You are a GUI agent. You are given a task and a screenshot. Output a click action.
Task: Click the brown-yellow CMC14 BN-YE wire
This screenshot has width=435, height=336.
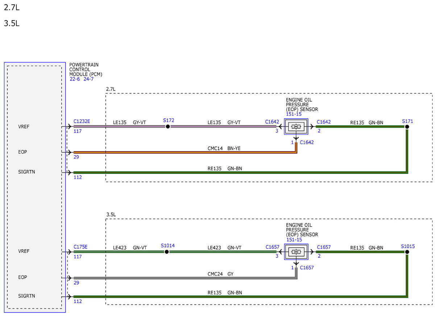[x=185, y=153]
